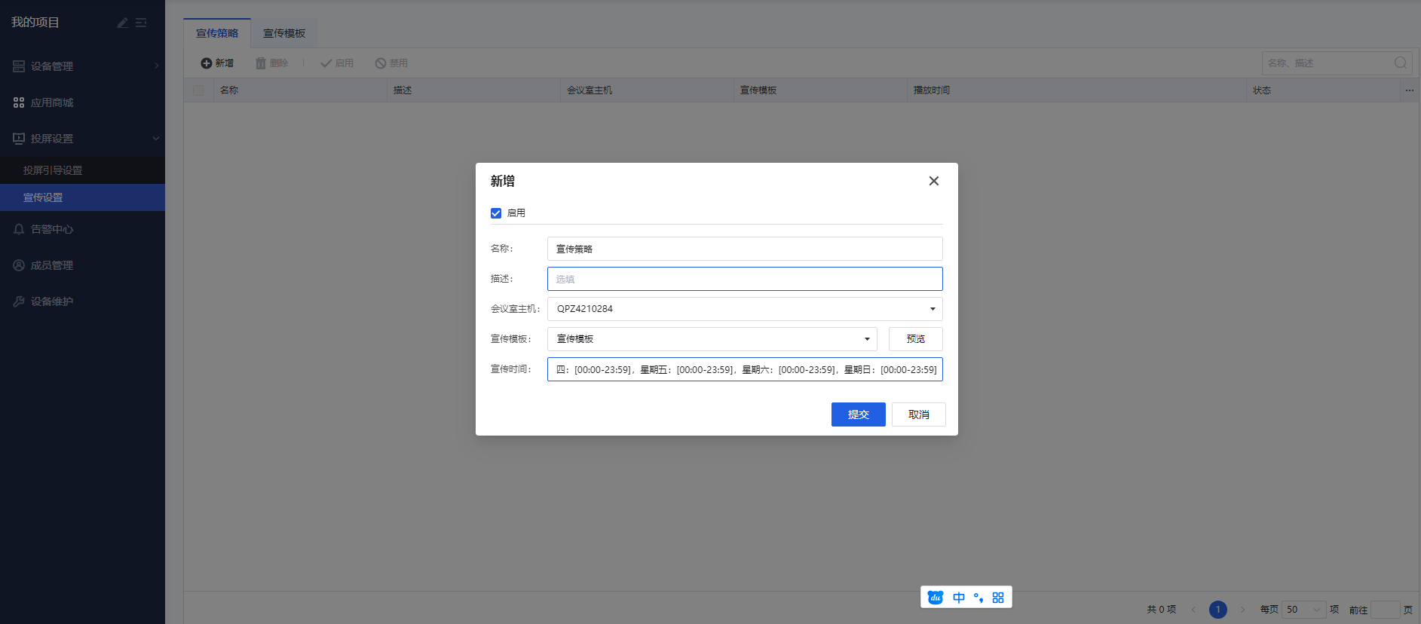Open the 50 per-page dropdown

pos(1303,610)
